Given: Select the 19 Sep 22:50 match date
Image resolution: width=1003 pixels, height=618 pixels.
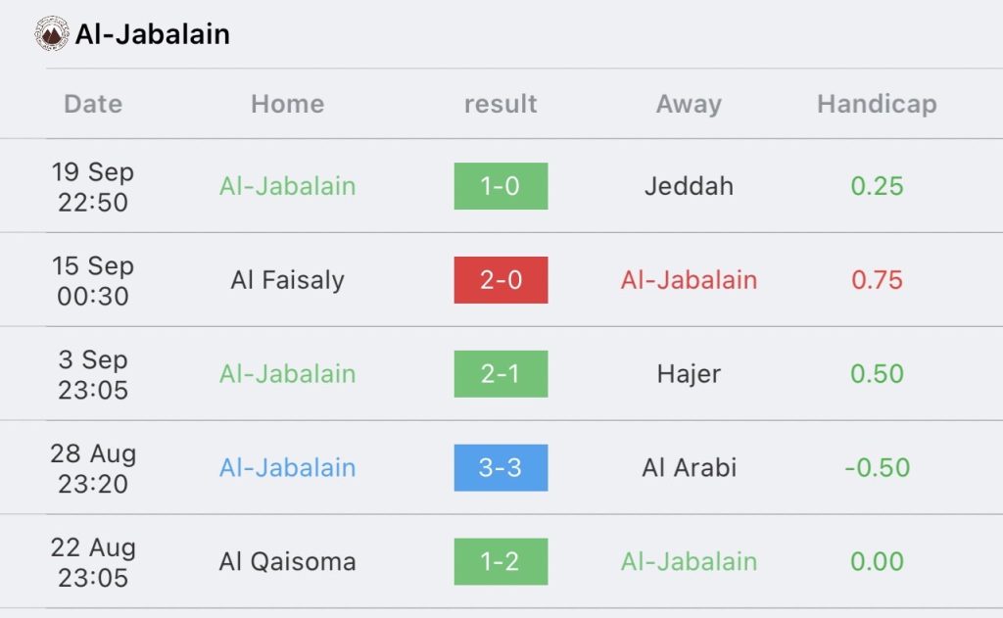Looking at the screenshot, I should point(93,186).
